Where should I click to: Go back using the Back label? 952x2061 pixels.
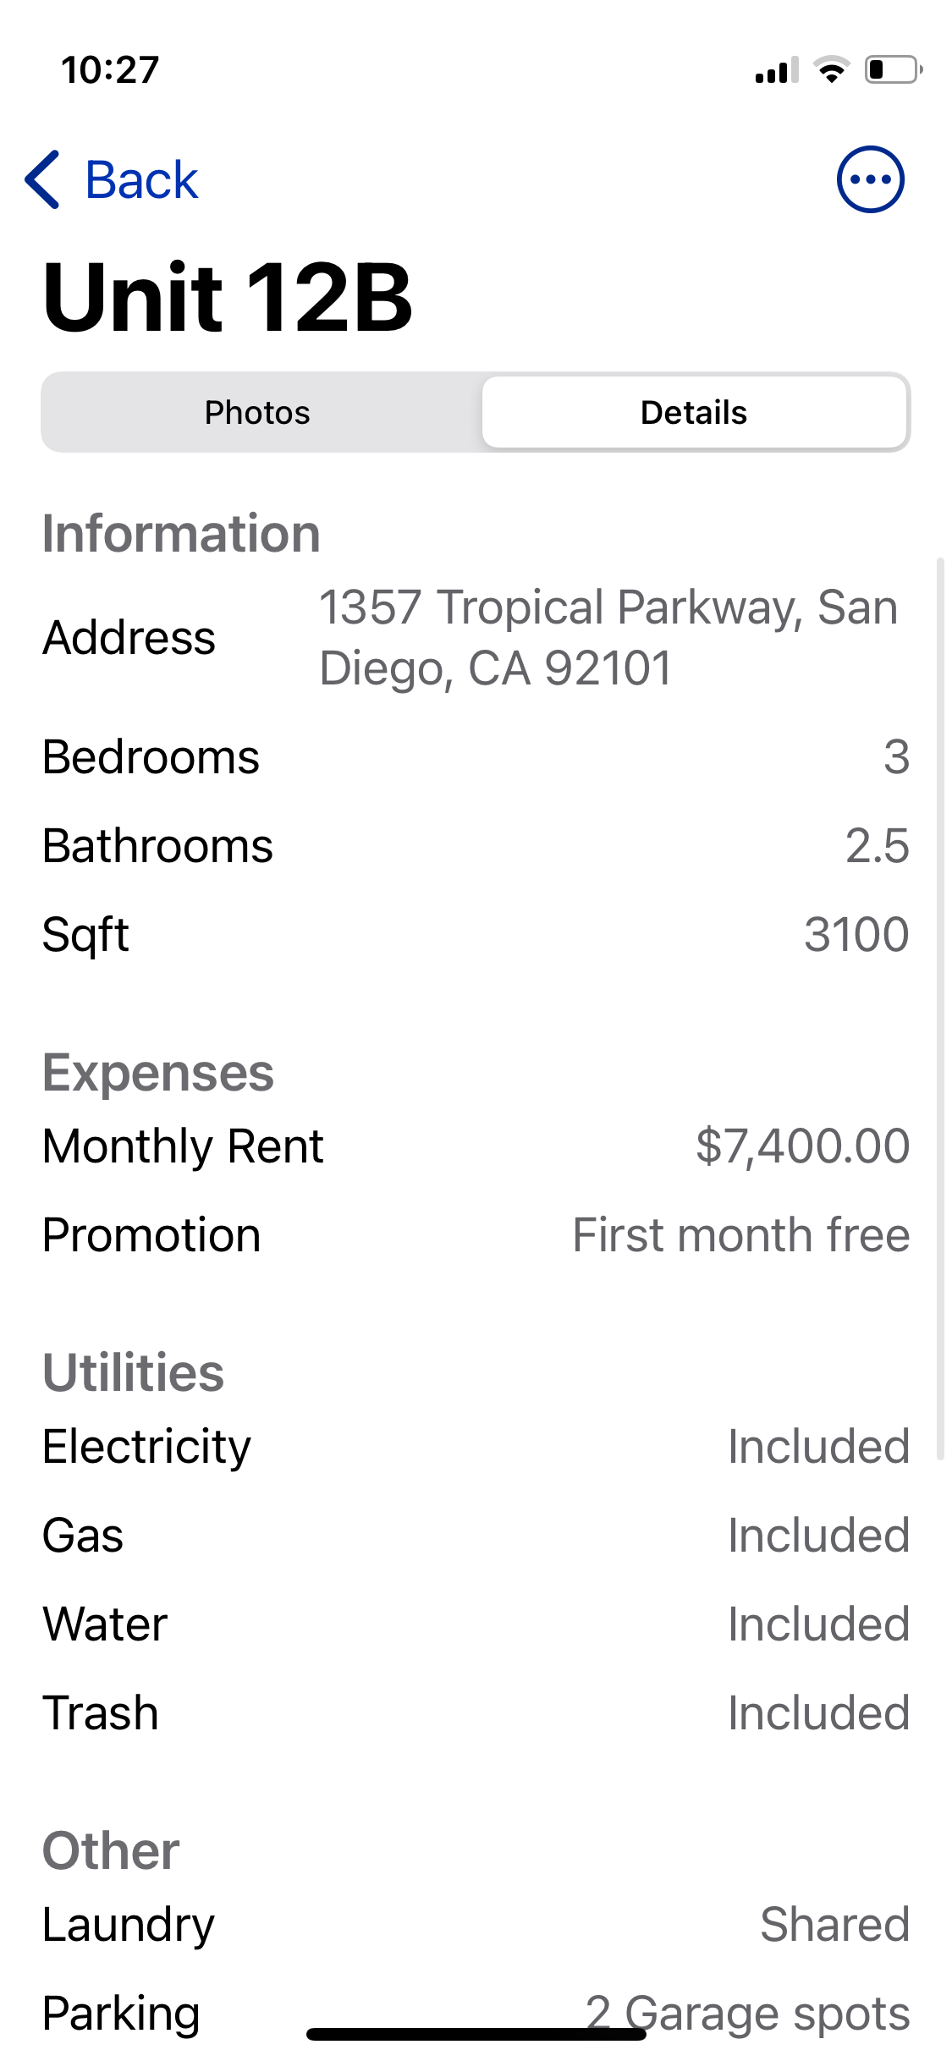(141, 180)
